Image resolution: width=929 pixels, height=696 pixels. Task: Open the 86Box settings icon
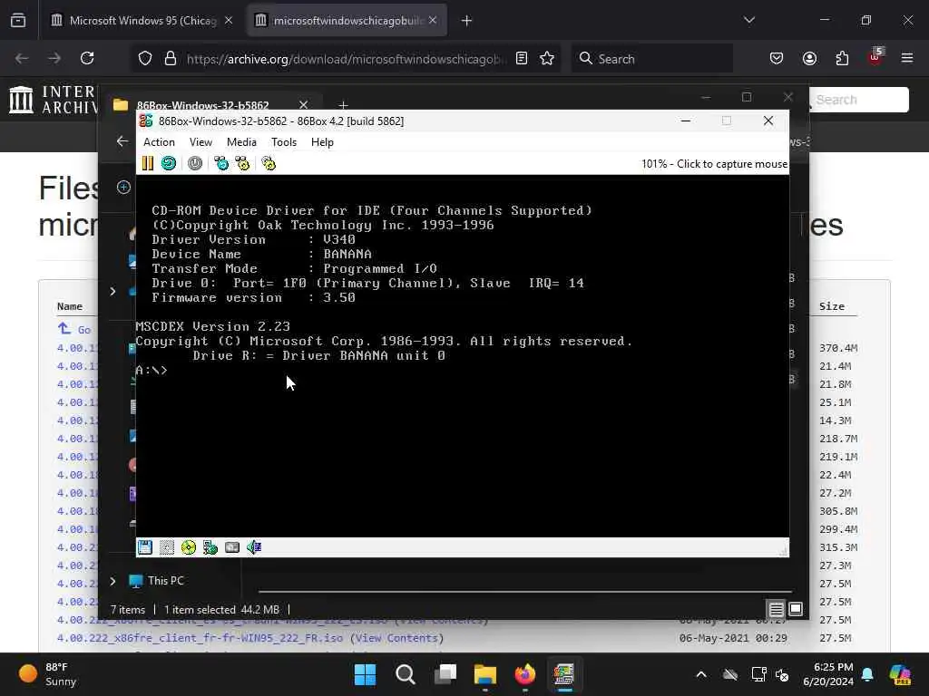[x=269, y=163]
